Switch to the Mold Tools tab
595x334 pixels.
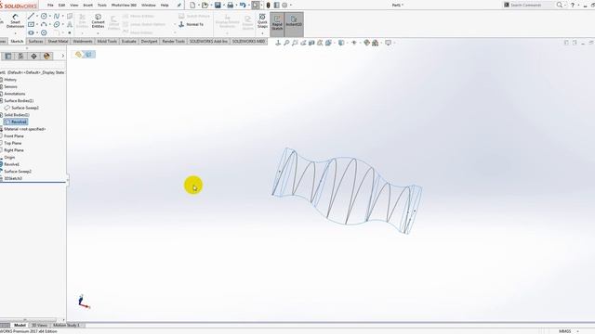[107, 41]
